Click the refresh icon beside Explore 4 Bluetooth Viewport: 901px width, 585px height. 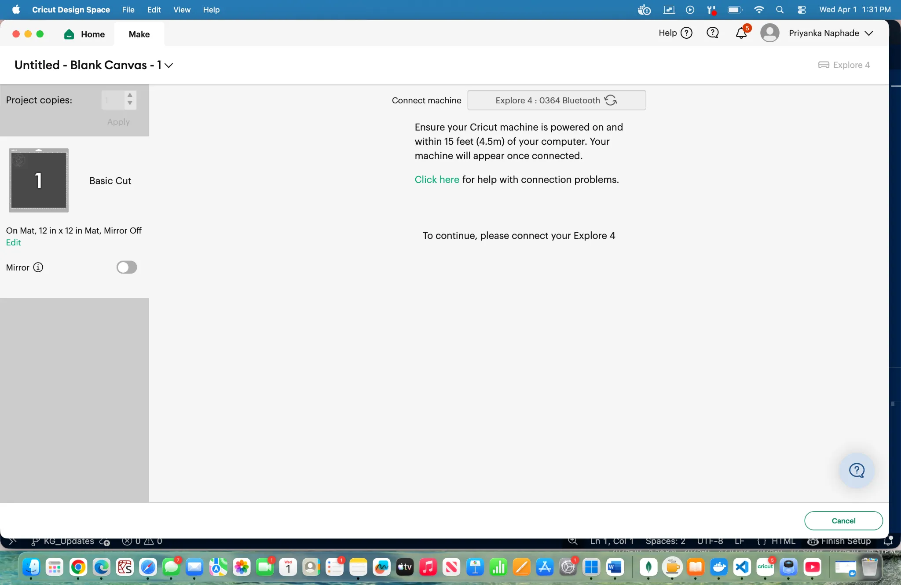click(x=611, y=100)
